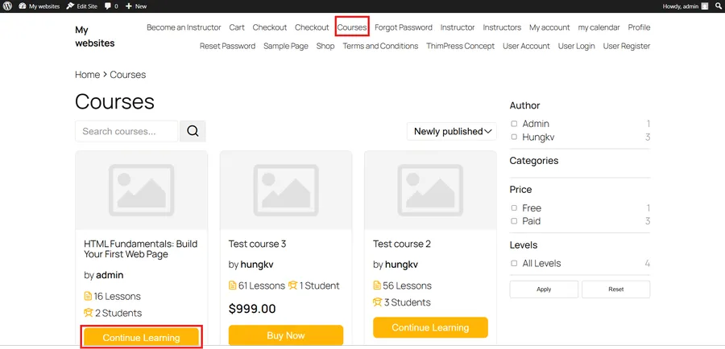The width and height of the screenshot is (725, 349).
Task: Click the My websites site title
Action: [95, 36]
